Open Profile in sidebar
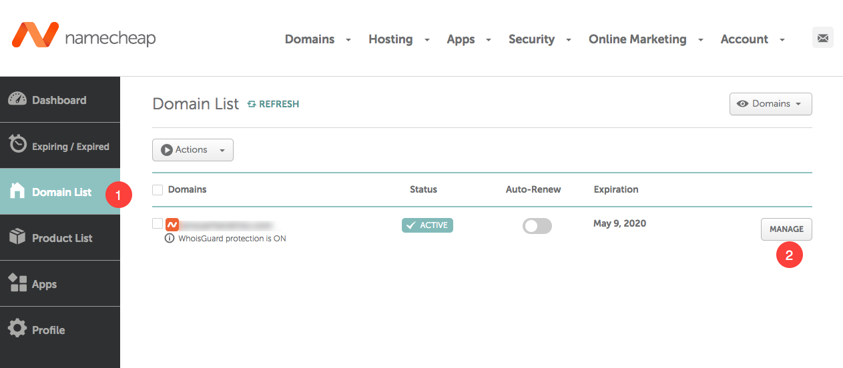The width and height of the screenshot is (843, 368). click(60, 329)
